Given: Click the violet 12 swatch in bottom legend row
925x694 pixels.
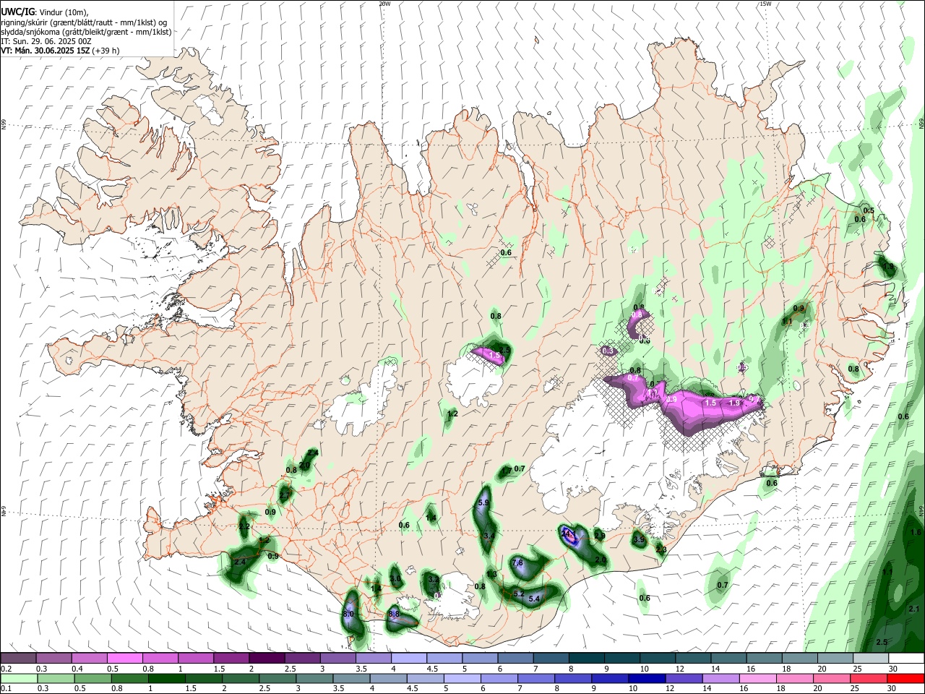Looking at the screenshot, I should (x=682, y=679).
